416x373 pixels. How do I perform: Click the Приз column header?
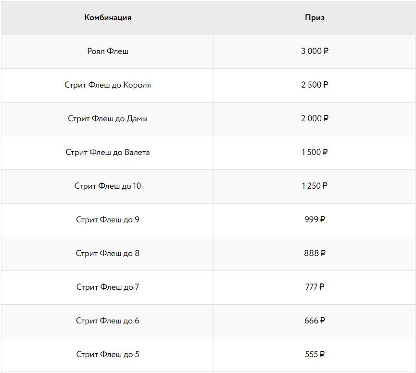[x=315, y=18]
